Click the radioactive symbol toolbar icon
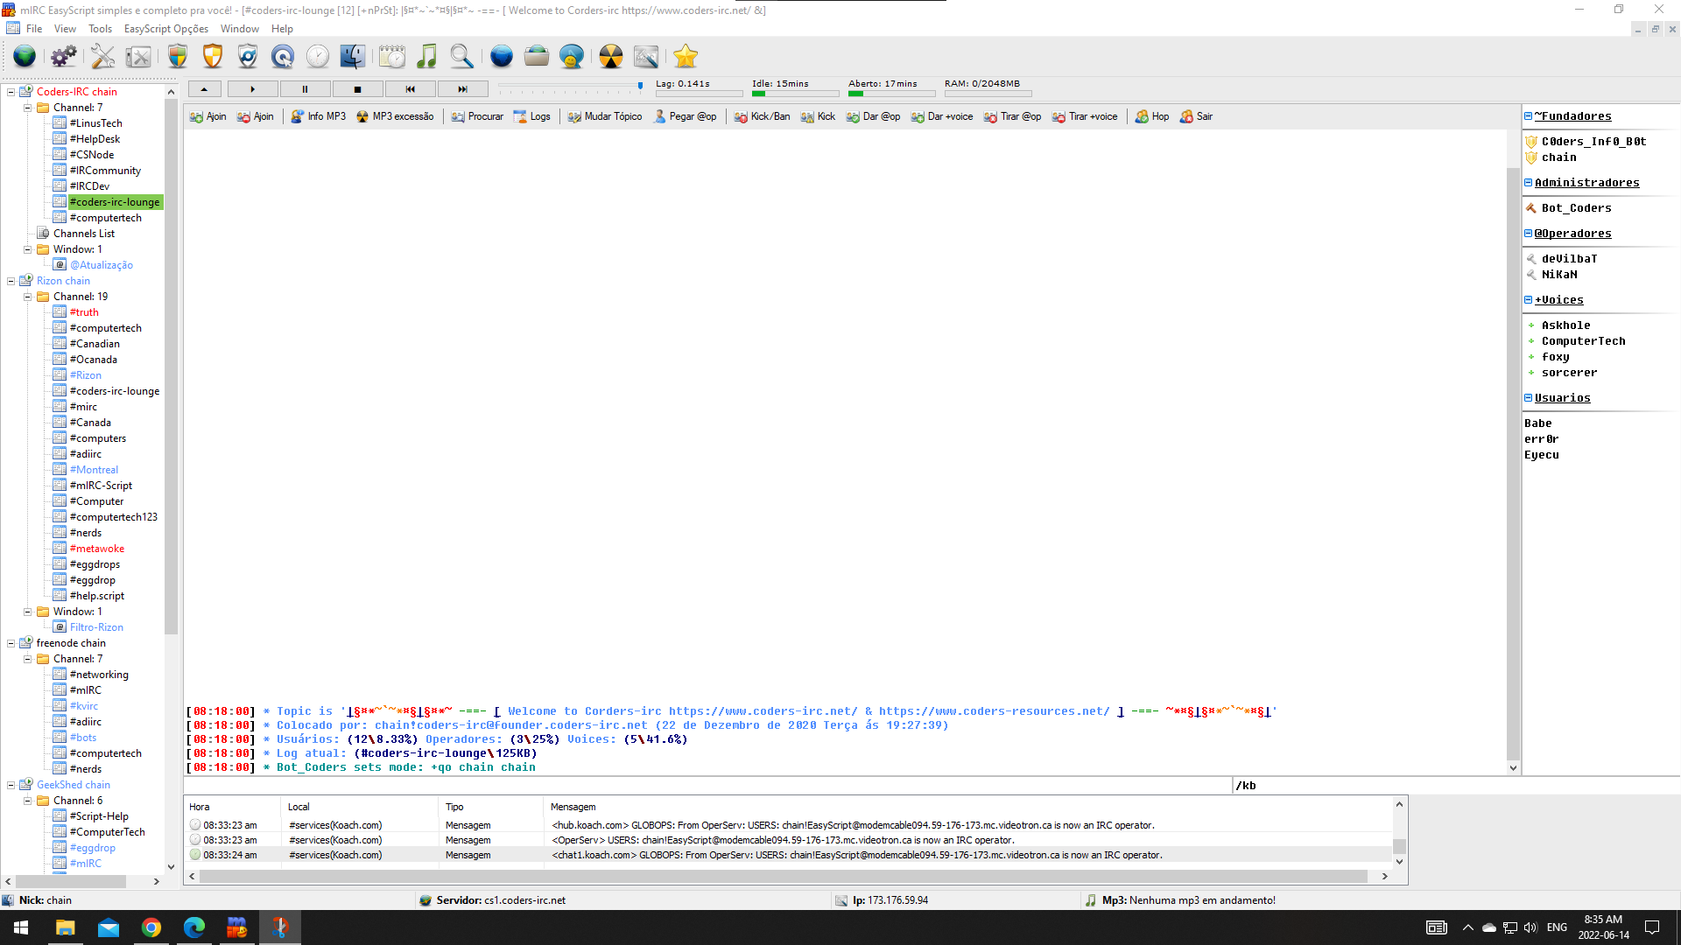The height and width of the screenshot is (945, 1681). [610, 57]
